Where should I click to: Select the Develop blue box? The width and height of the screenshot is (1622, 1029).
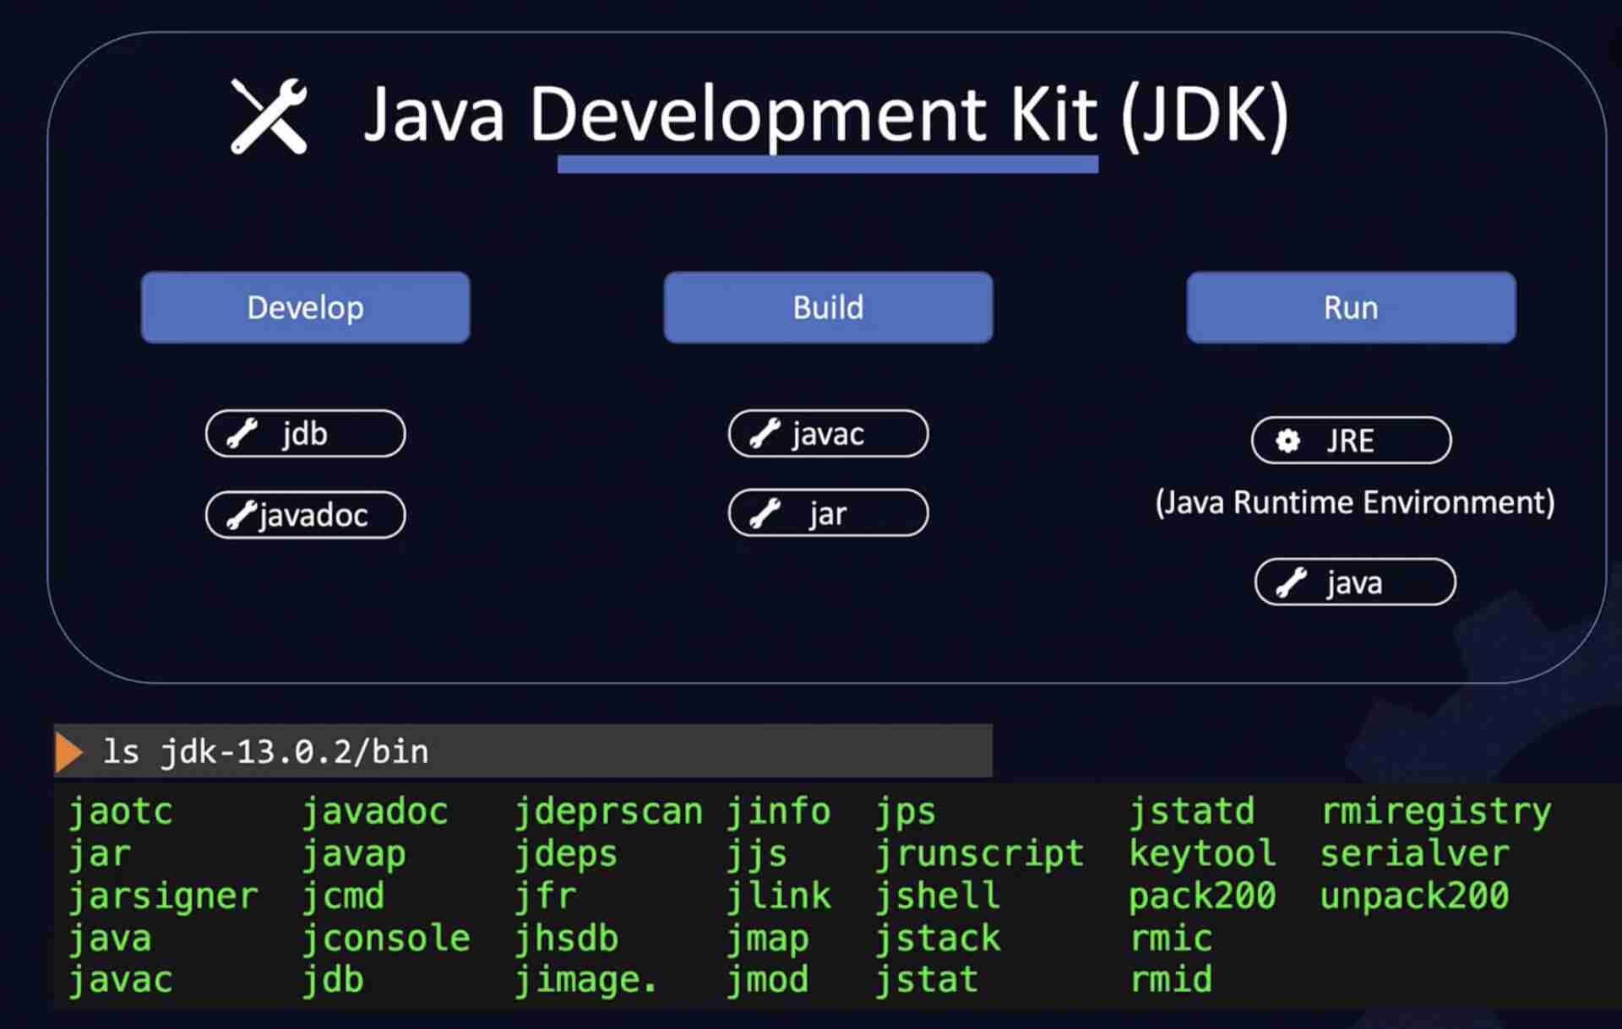click(x=305, y=307)
